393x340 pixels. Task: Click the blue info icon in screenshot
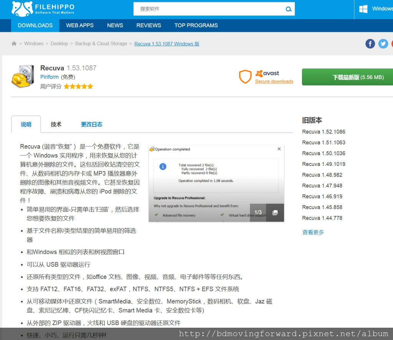(x=163, y=166)
